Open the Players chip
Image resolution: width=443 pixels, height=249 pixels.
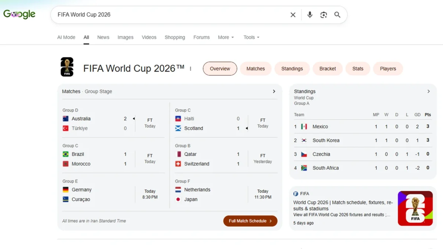coord(388,69)
